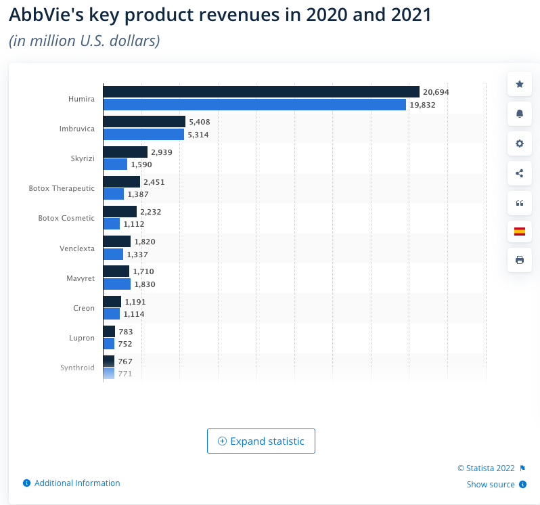Click the share icon
540x505 pixels.
tap(519, 173)
